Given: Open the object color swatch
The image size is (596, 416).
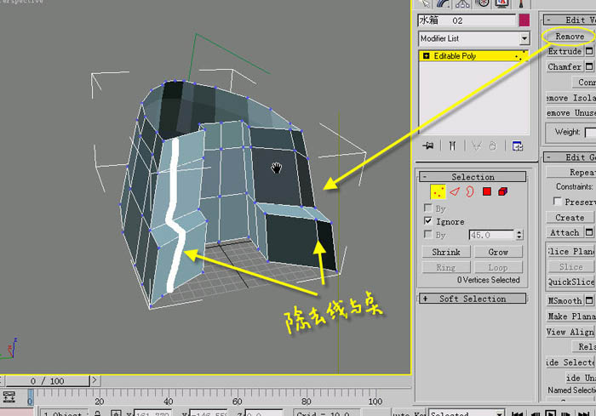Looking at the screenshot, I should 524,20.
